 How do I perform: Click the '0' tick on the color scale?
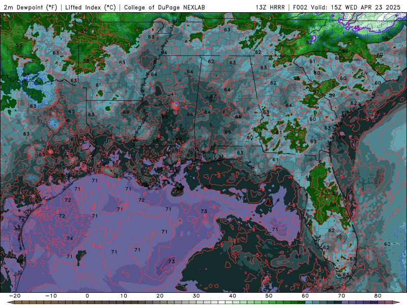(x=87, y=296)
